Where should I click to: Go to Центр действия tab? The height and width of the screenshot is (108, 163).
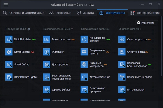(x=145, y=13)
